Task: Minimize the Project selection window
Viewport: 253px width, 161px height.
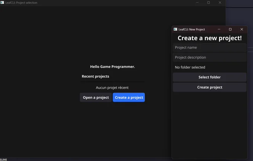Action: coord(197,3)
